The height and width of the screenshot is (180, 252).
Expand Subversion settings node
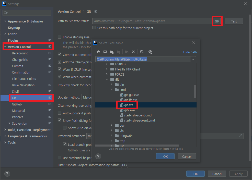9,123
